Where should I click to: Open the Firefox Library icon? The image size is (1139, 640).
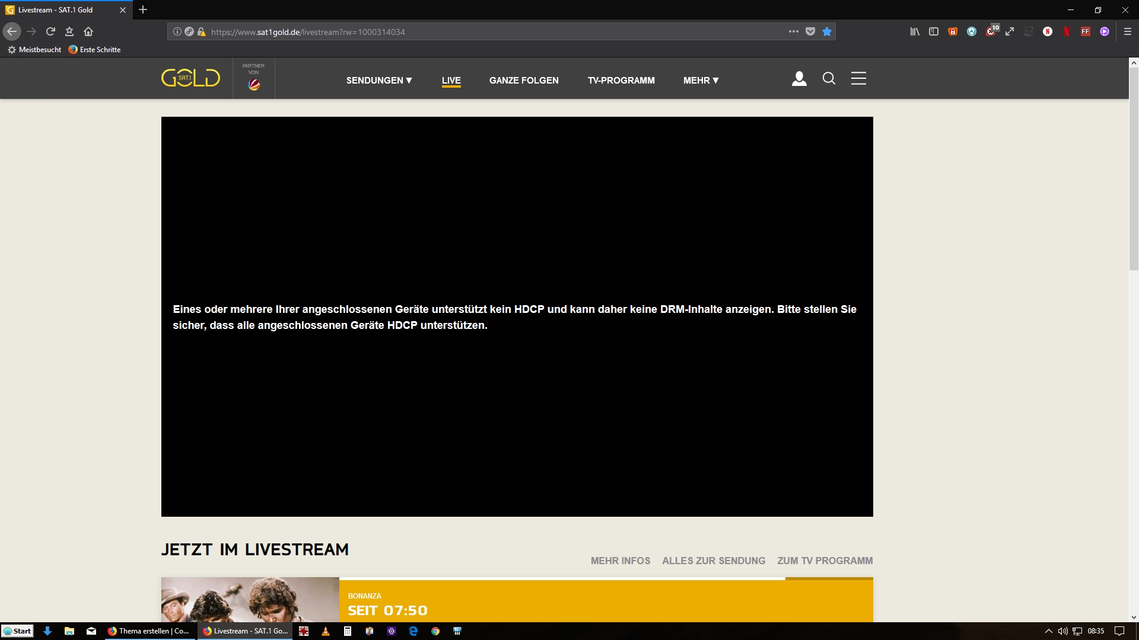point(915,32)
